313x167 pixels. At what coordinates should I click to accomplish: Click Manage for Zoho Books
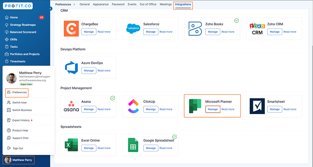point(213,32)
